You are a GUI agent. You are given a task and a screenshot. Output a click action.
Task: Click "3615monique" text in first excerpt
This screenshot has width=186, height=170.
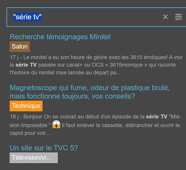point(126,65)
